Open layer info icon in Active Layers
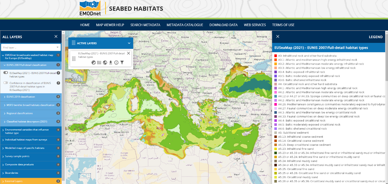 pyautogui.click(x=116, y=63)
